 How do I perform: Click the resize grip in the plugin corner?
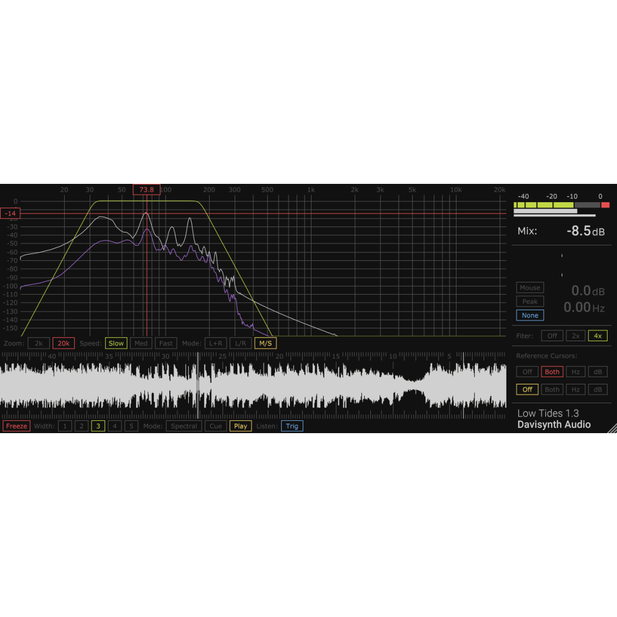611,428
